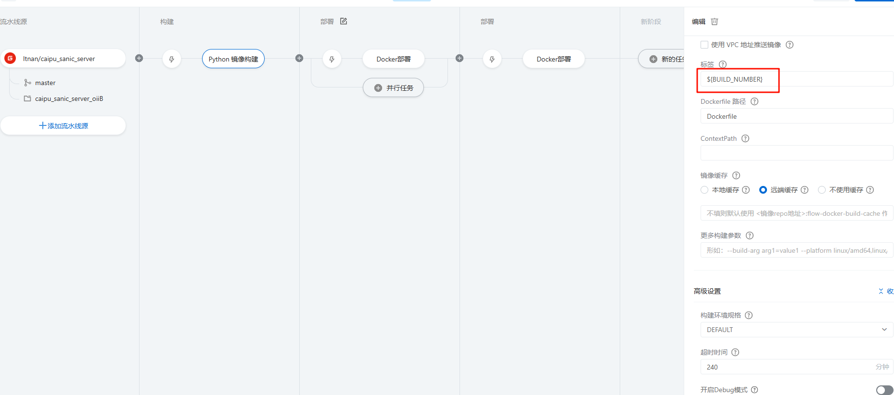The image size is (894, 395).
Task: Select the 本地缓存 radio option
Action: pyautogui.click(x=704, y=190)
